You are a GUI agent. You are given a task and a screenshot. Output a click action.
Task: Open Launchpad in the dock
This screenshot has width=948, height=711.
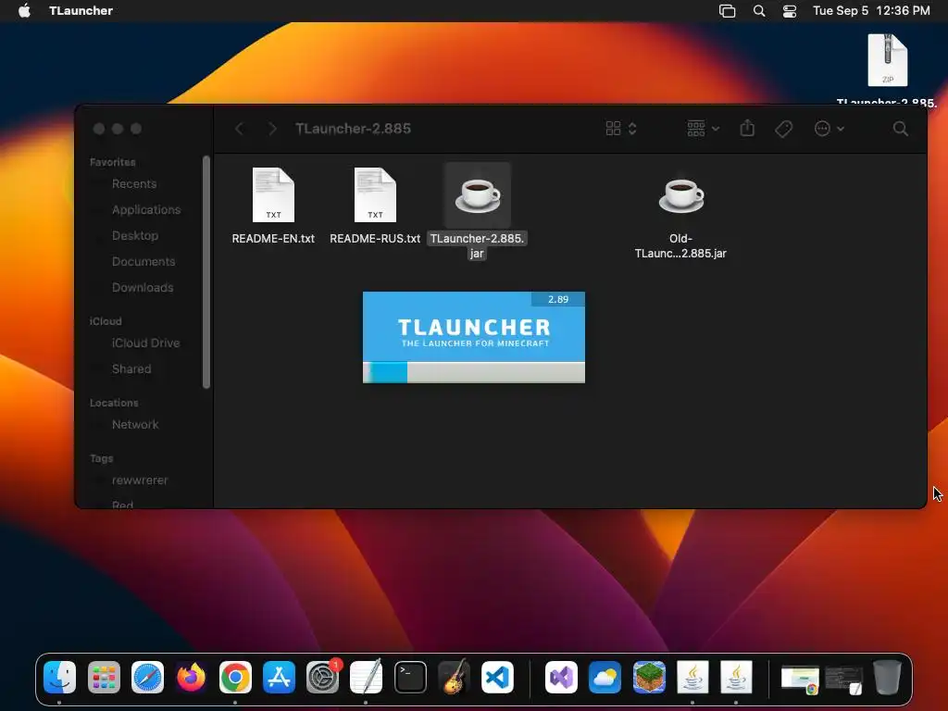point(104,677)
